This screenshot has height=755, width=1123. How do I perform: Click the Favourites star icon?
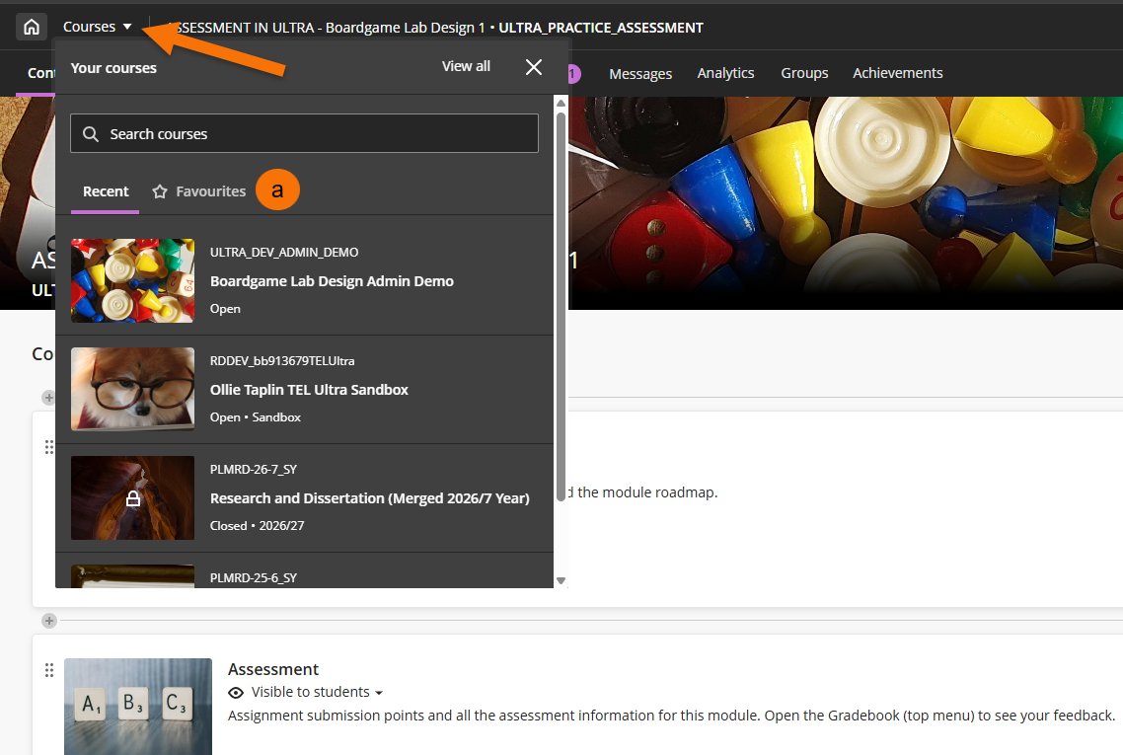(x=160, y=191)
